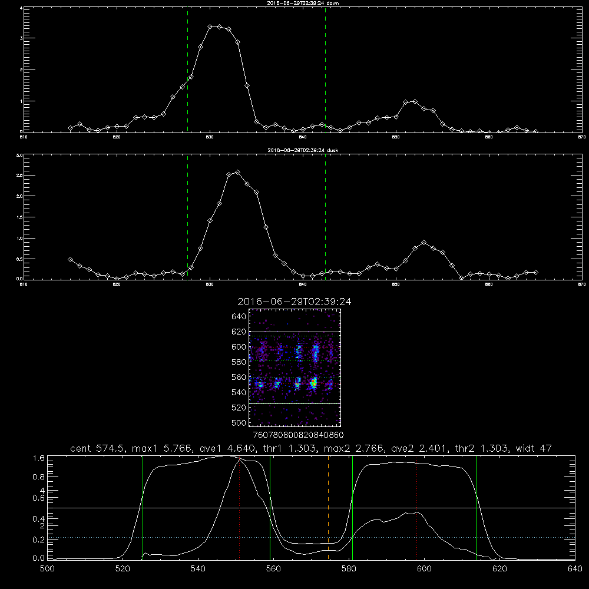Click the 850 x-axis label in dawn plot

[396, 137]
